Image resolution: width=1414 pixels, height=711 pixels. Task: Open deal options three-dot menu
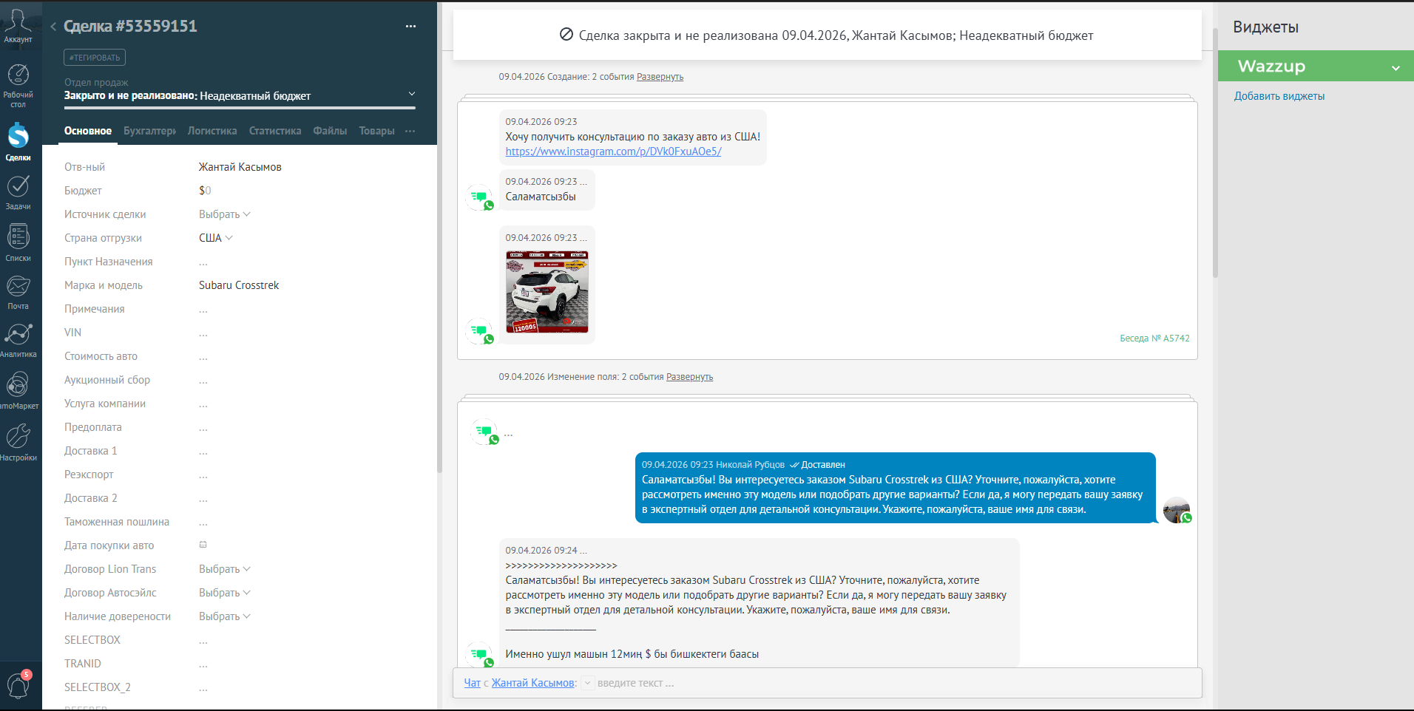pos(410,27)
